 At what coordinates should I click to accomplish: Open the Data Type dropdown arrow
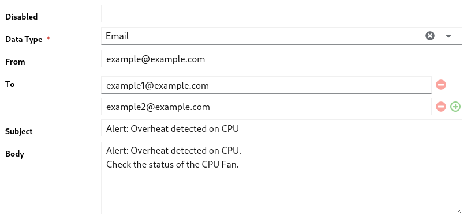pyautogui.click(x=449, y=36)
